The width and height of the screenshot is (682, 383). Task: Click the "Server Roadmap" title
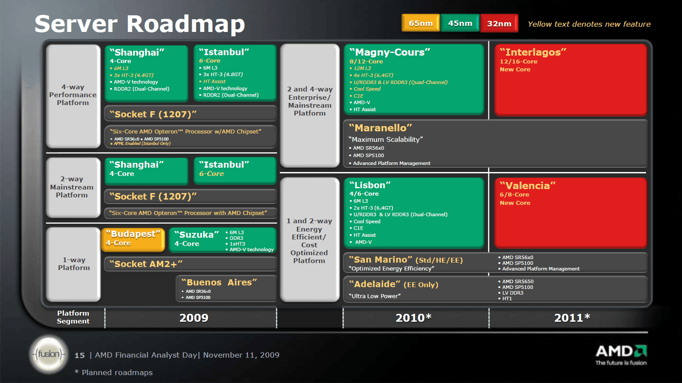coord(139,24)
